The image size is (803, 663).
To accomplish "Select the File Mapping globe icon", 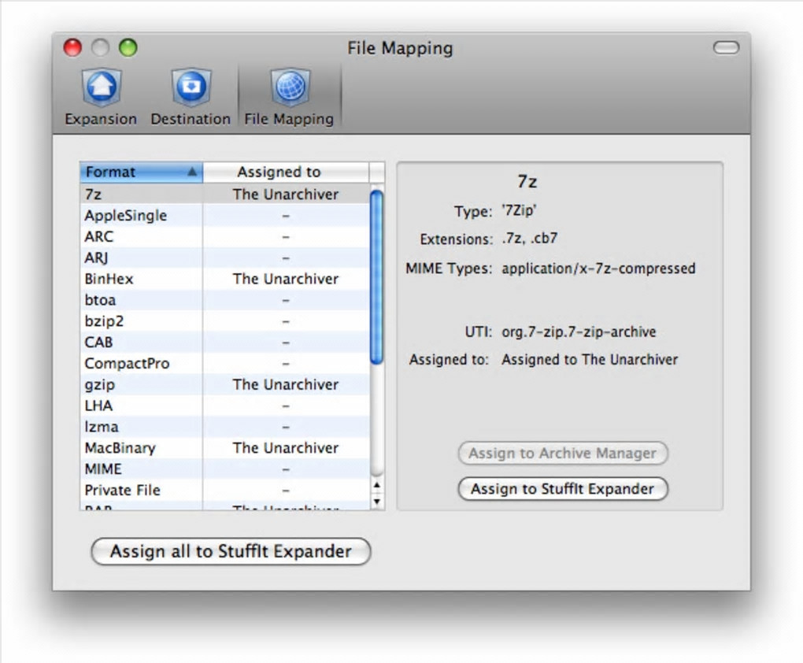I will (x=290, y=86).
